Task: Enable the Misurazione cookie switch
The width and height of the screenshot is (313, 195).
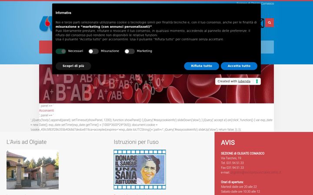Action: 93,51
